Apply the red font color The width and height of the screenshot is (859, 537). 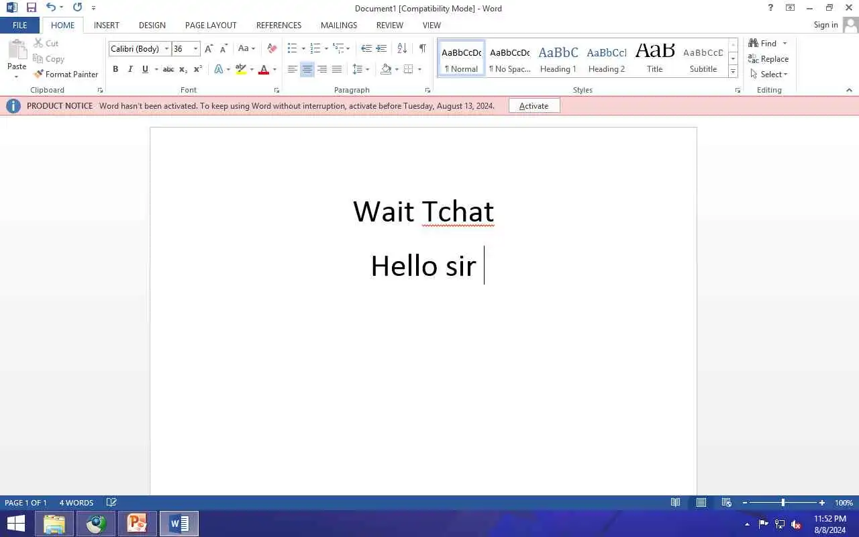[264, 69]
